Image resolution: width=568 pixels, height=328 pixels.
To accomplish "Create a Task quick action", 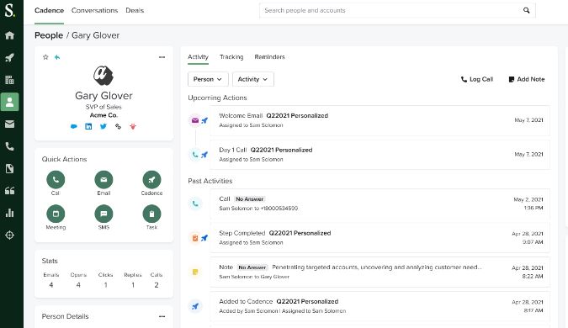I will (151, 214).
